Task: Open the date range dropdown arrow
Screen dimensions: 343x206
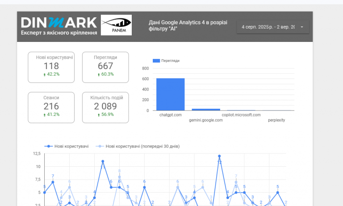Action: [302, 27]
